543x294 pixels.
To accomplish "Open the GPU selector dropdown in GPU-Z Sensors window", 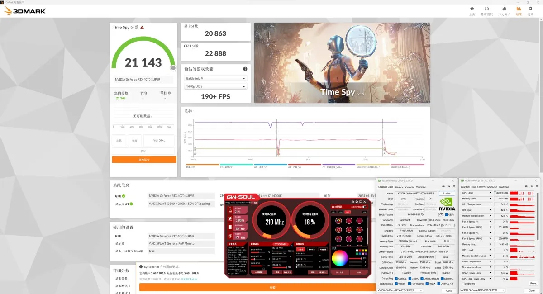I will [482, 290].
